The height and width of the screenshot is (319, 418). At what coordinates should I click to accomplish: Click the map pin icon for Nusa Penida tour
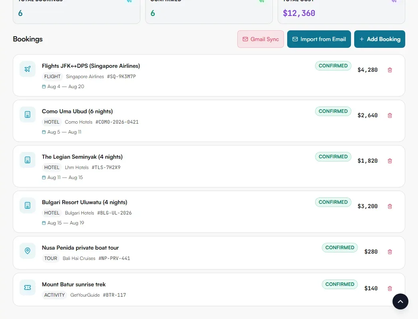click(28, 251)
